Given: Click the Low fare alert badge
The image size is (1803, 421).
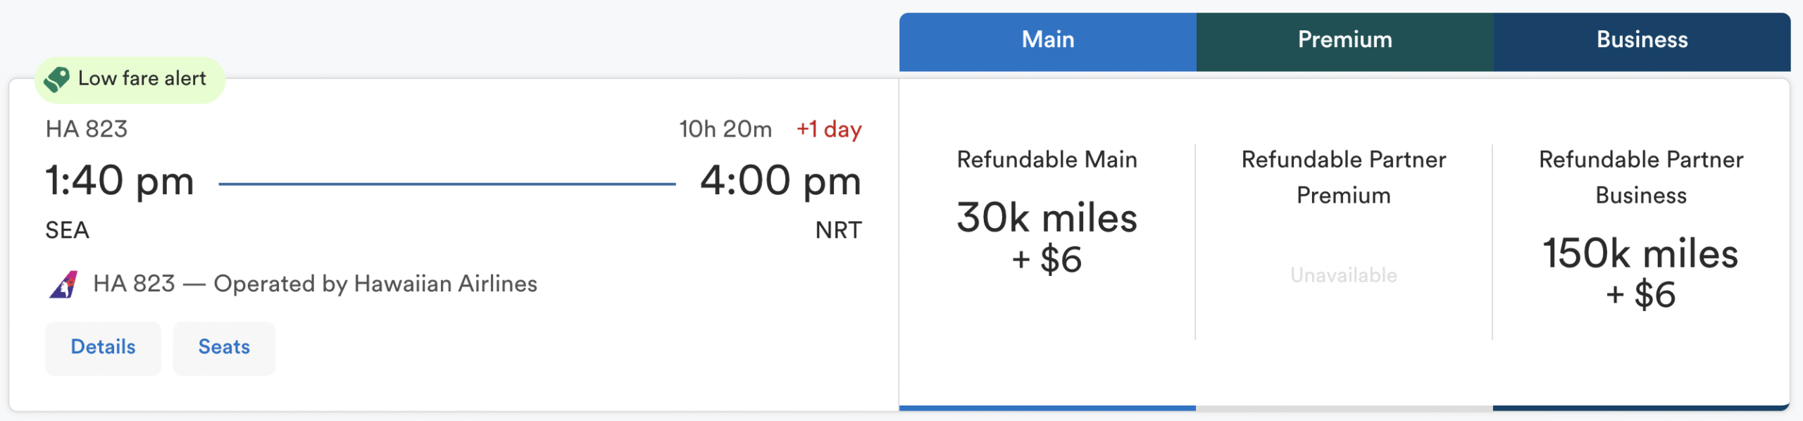Looking at the screenshot, I should coord(142,79).
